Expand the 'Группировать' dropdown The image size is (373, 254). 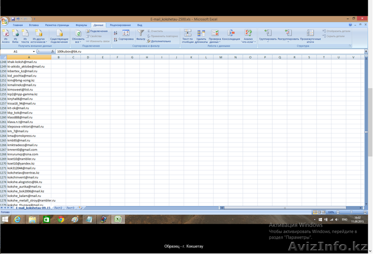[x=268, y=42]
